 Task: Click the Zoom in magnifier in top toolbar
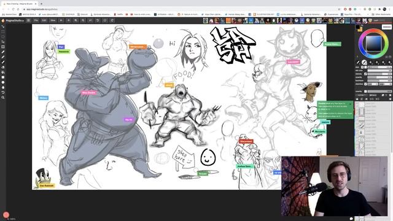pyautogui.click(x=76, y=20)
